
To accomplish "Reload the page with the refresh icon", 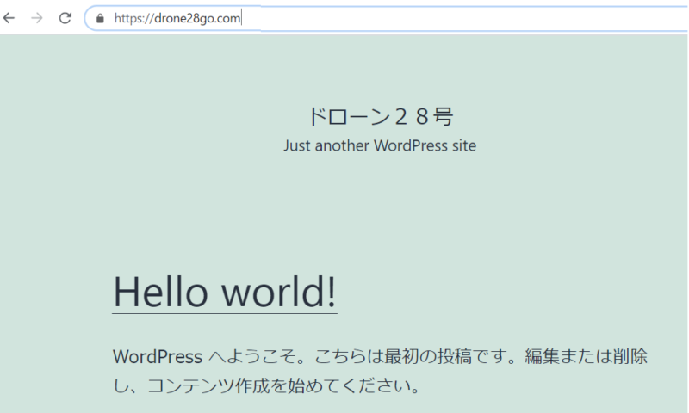I will [65, 18].
